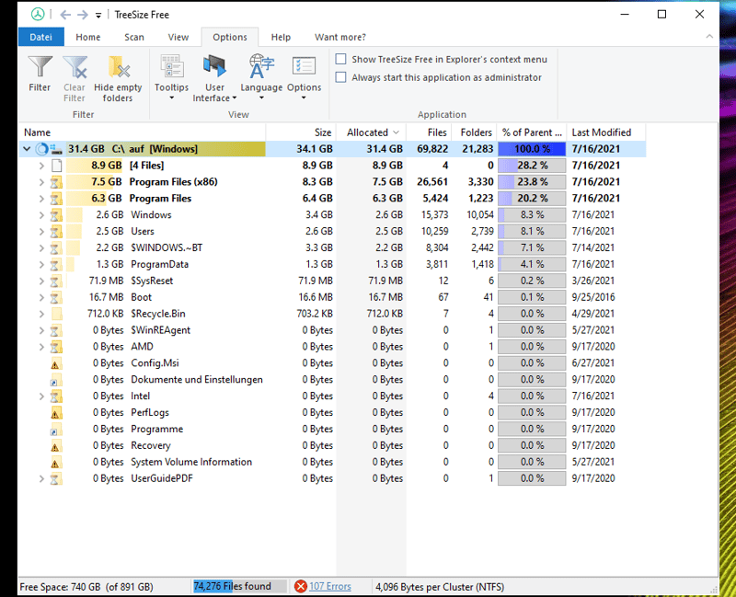Click the warning icon next to Config.Msi

tap(55, 363)
